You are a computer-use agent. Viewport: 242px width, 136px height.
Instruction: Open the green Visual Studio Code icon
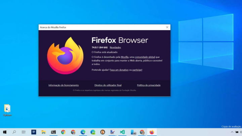[x=122, y=132]
